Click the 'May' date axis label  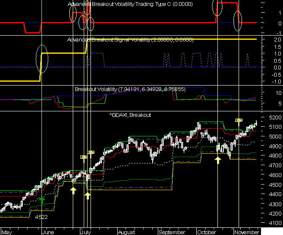pos(7,232)
